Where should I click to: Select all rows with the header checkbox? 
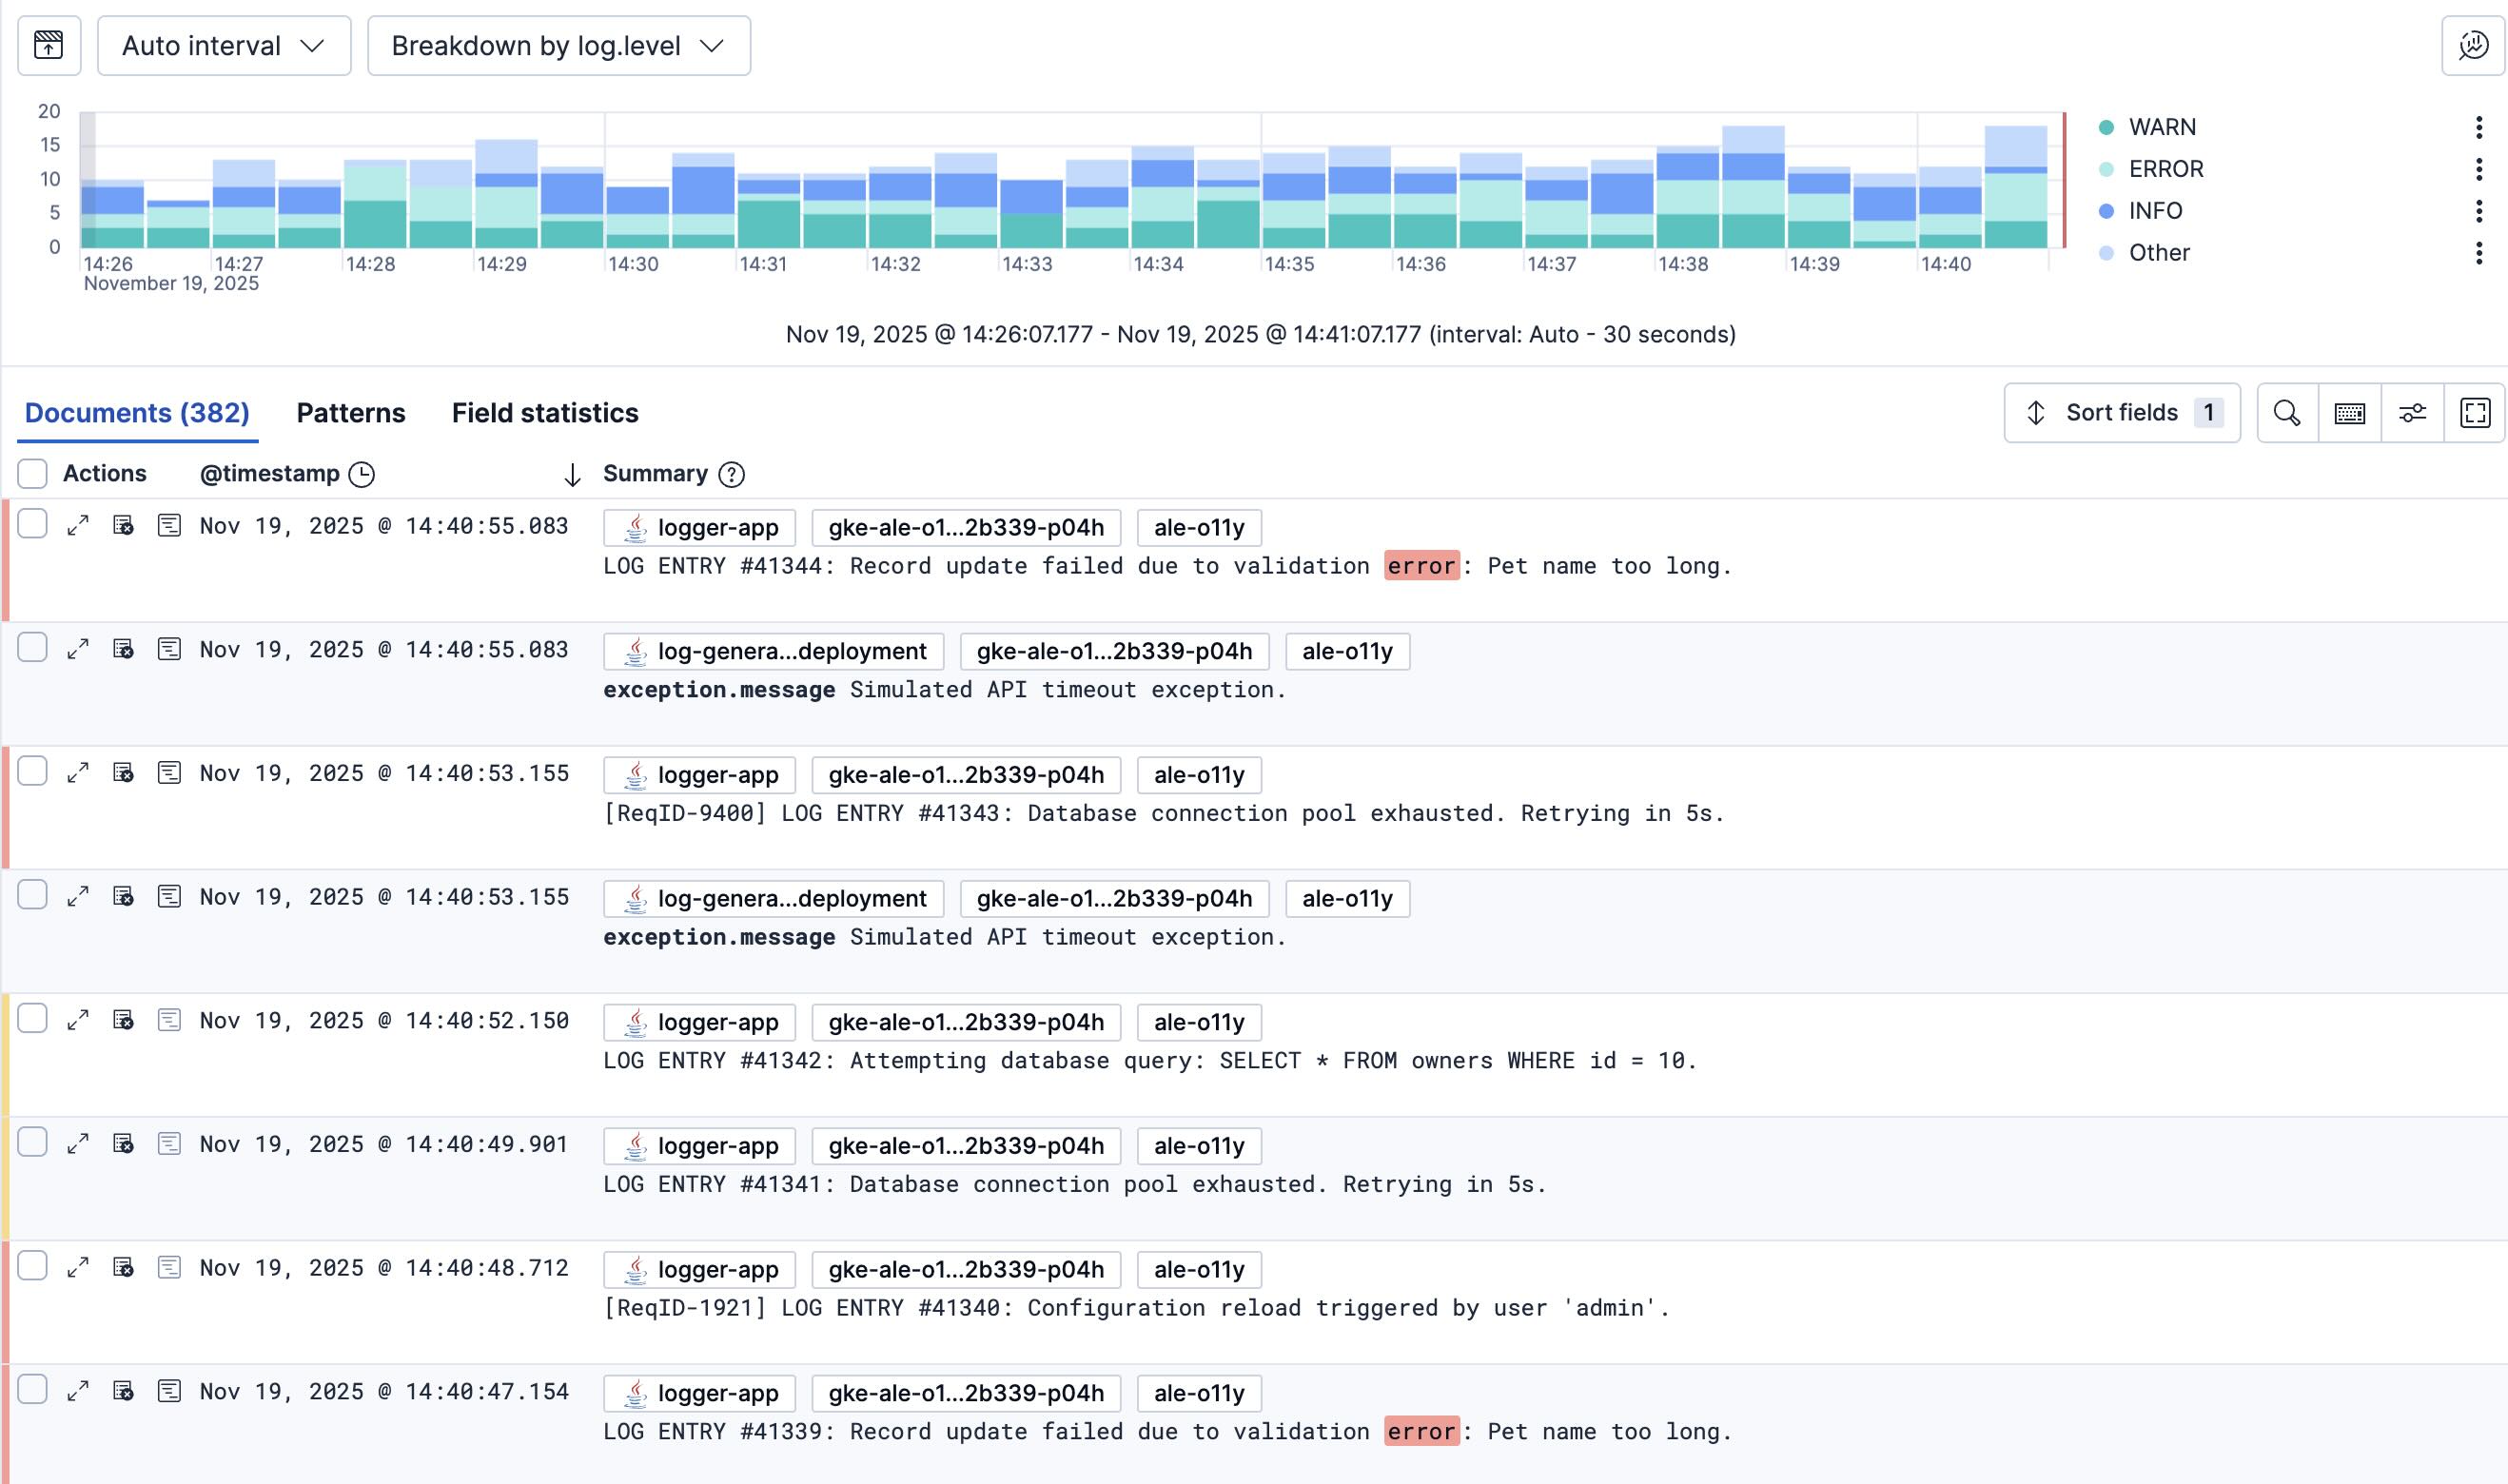(x=33, y=474)
